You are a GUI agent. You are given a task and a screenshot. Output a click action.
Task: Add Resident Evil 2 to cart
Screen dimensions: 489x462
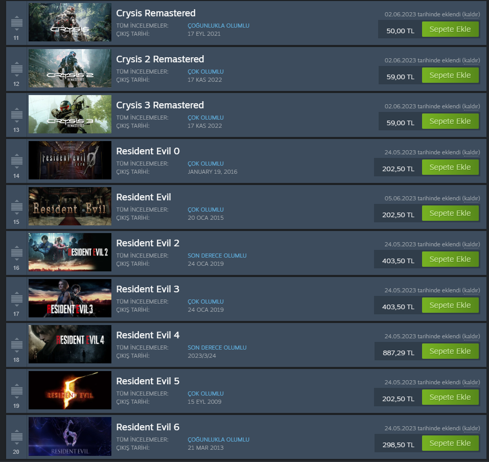[x=450, y=259]
